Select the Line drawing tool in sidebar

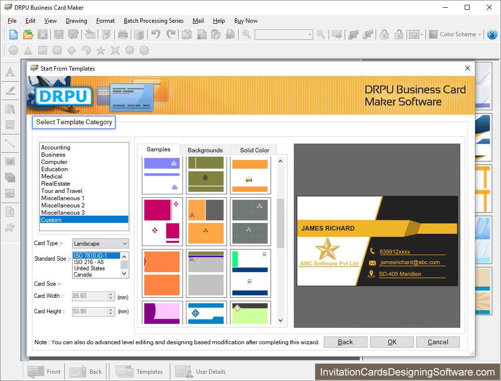pyautogui.click(x=10, y=144)
